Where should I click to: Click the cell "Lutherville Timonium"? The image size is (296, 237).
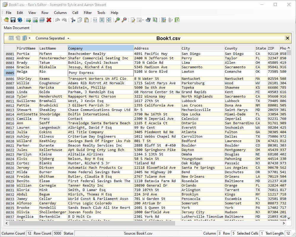point(203,217)
